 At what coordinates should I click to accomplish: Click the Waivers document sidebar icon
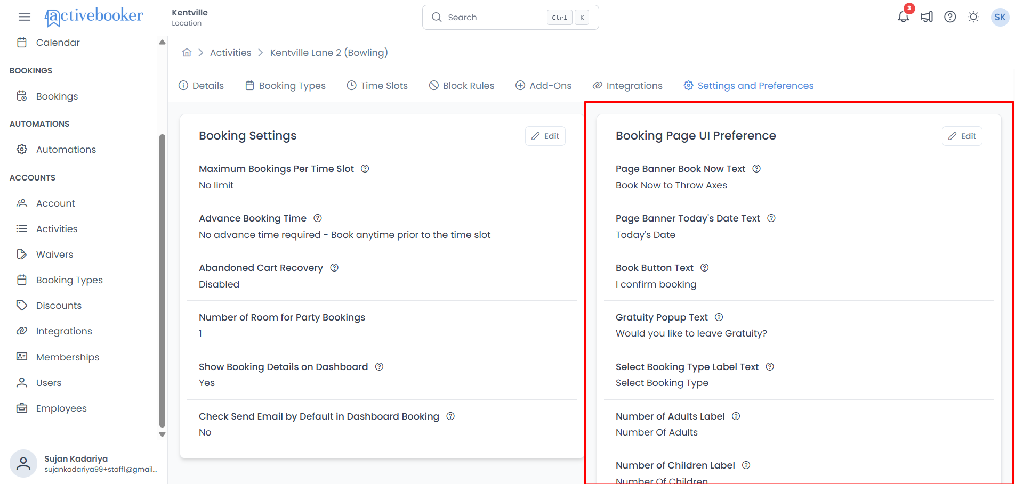[x=22, y=255]
